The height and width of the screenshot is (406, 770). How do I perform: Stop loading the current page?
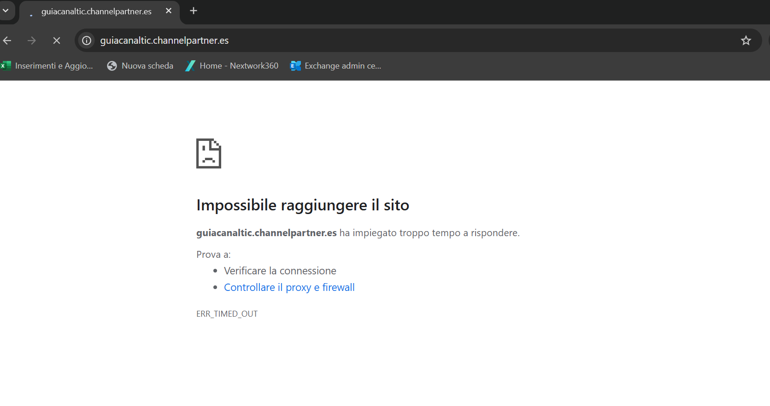[x=57, y=41]
